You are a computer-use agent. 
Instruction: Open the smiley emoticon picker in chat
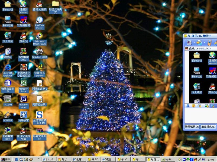coord(193,106)
